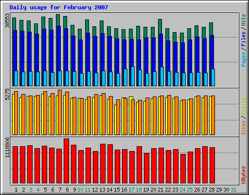Click the Visits legend label
This screenshot has width=249, height=195.
[243, 106]
